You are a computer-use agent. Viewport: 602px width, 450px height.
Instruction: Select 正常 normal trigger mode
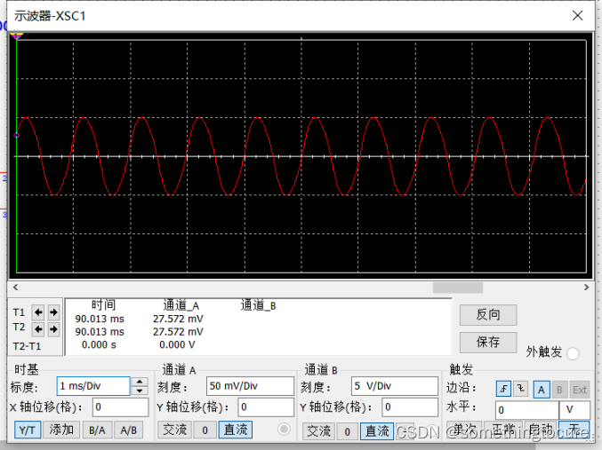[x=503, y=430]
